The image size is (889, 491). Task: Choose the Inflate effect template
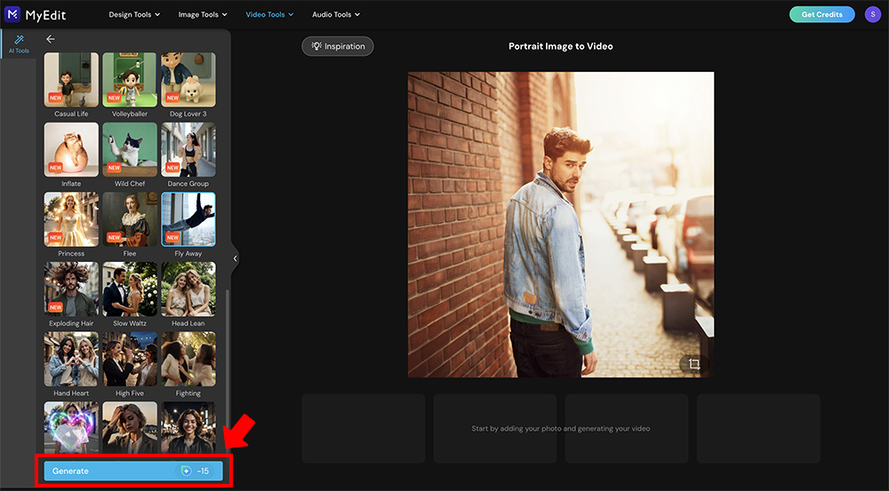(x=71, y=149)
